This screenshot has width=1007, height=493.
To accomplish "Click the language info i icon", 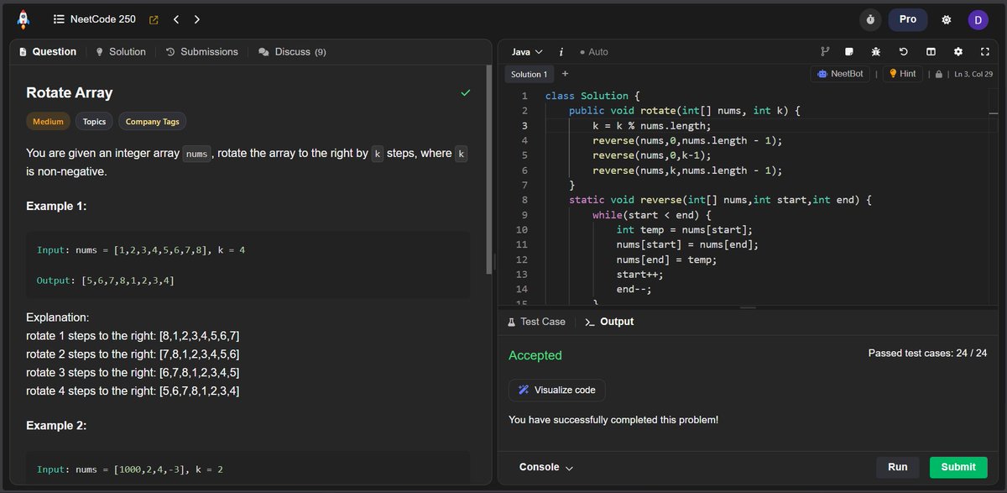I will point(561,52).
